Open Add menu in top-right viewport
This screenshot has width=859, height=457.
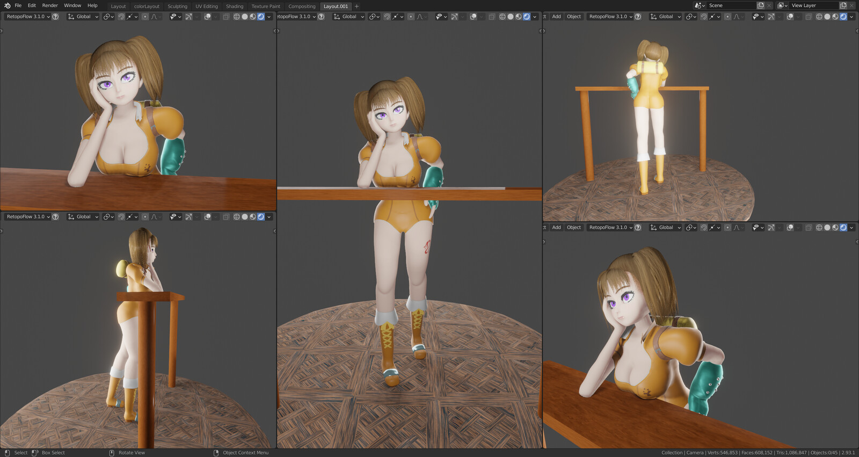click(x=556, y=17)
